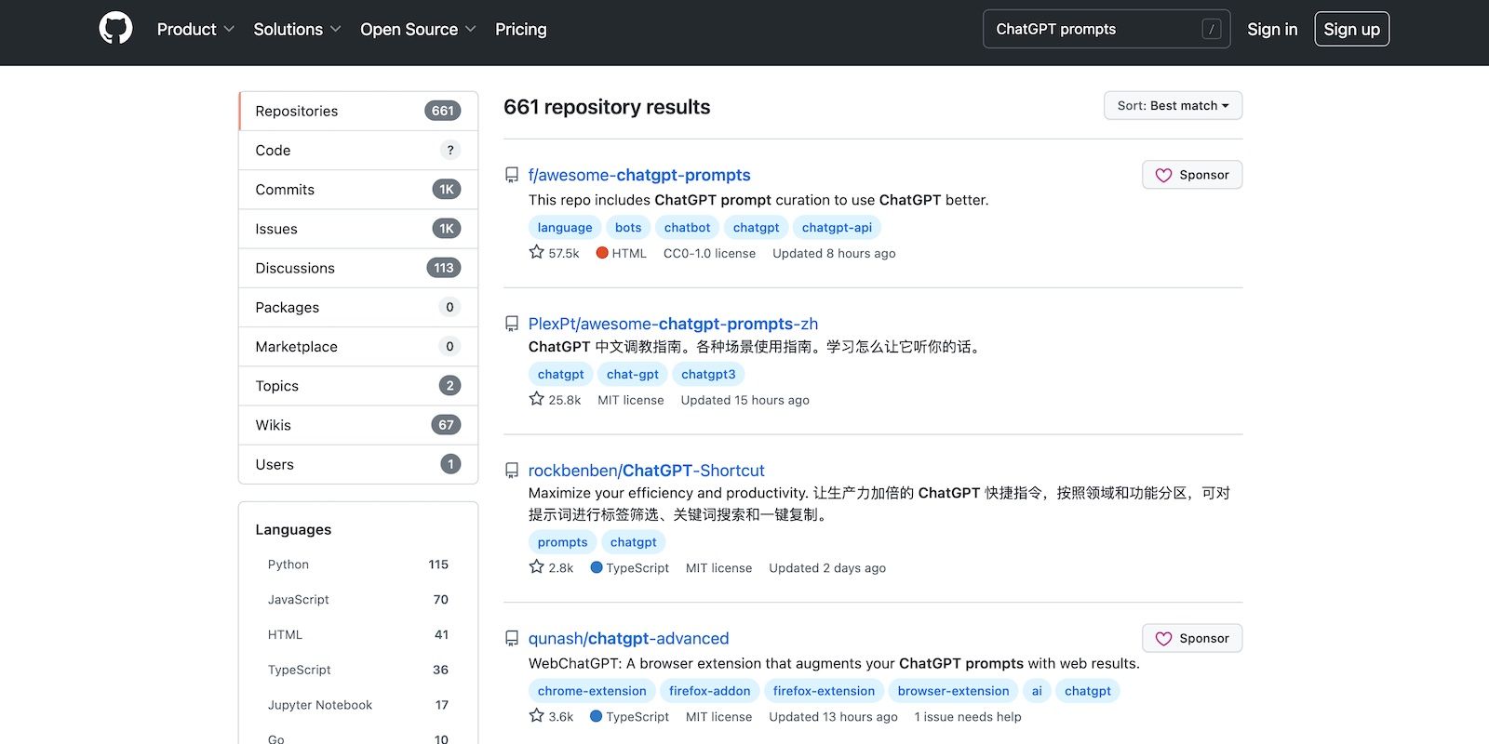Click the star icon showing 25.8k
Viewport: 1489px width, 744px height.
click(x=536, y=399)
